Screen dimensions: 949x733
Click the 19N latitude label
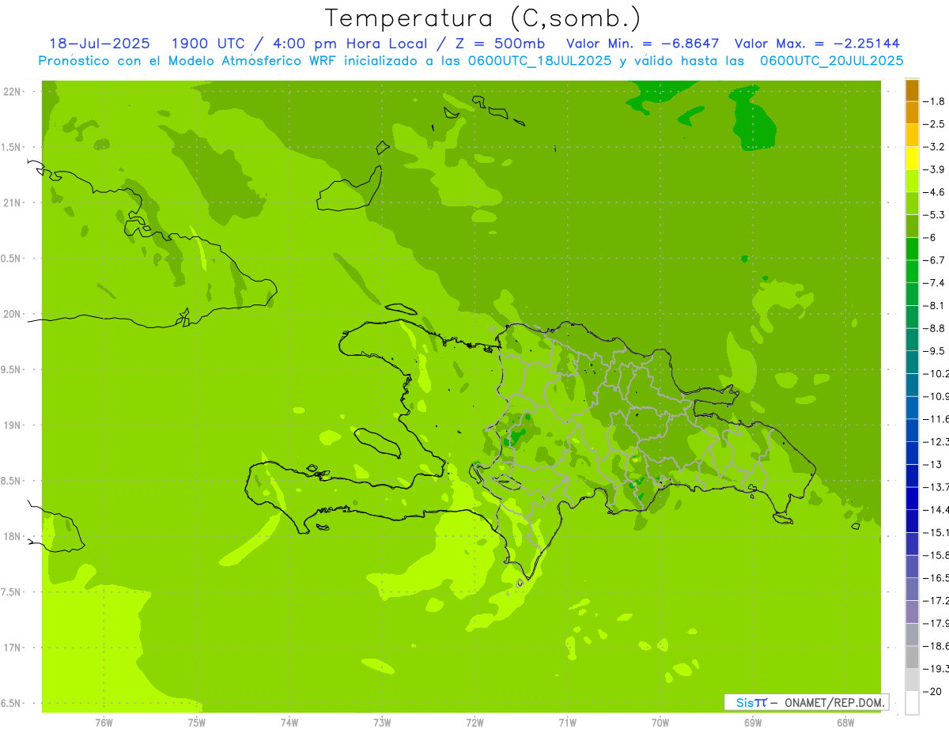[13, 425]
